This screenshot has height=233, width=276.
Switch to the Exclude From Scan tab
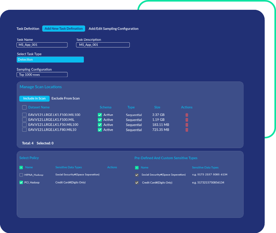point(66,98)
